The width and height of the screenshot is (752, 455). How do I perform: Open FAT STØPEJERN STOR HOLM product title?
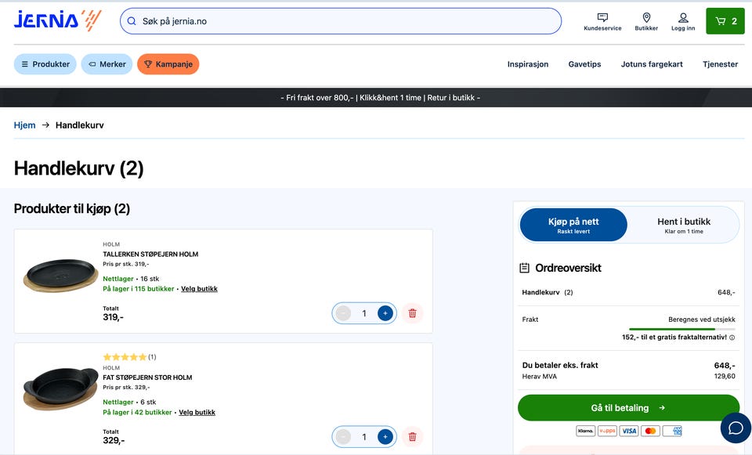point(147,377)
